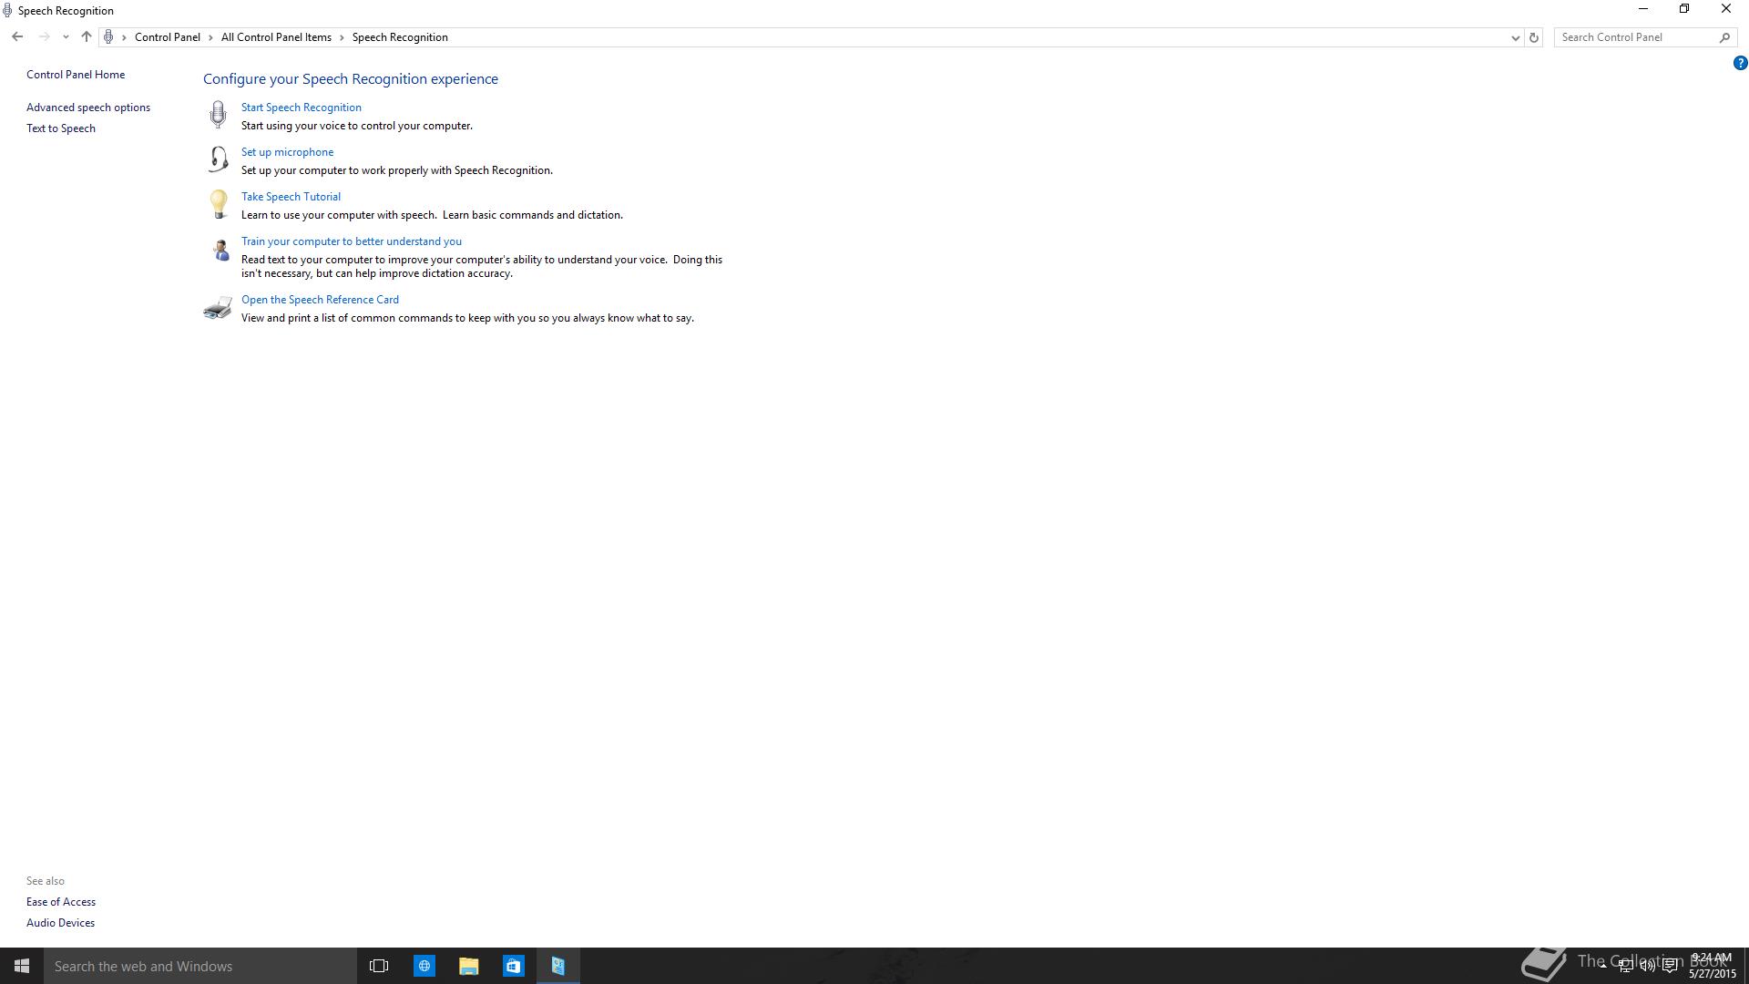The width and height of the screenshot is (1749, 984).
Task: Click the Configure your Speech Recognition experience heading
Action: 351,79
